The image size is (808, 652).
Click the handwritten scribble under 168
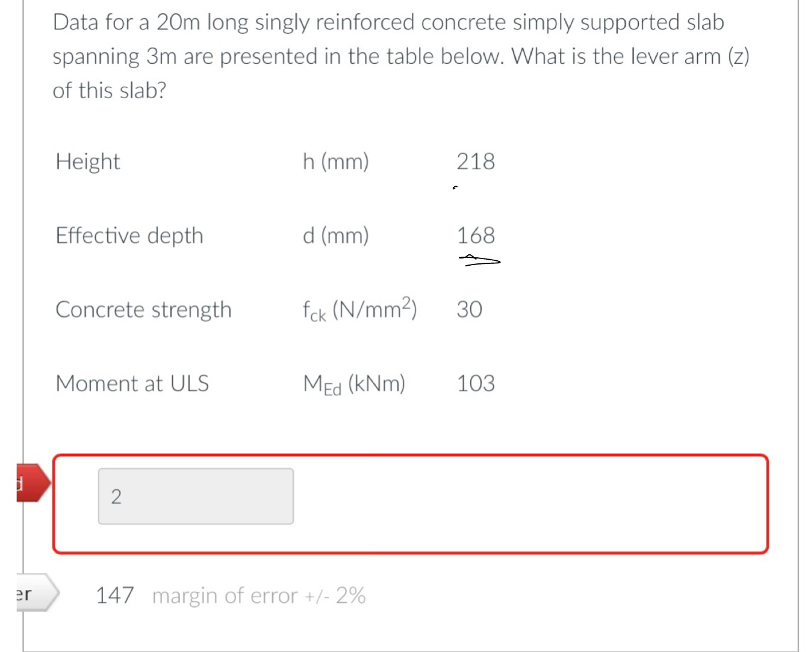[x=479, y=260]
